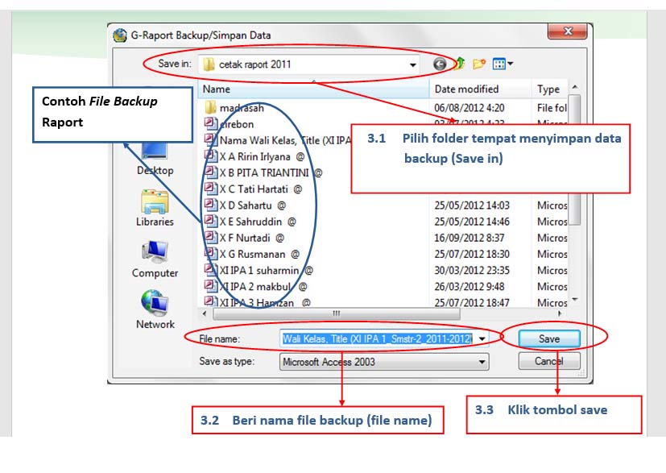Screen dimensions: 666x473
Task: Click the back navigation icon
Action: click(x=440, y=63)
